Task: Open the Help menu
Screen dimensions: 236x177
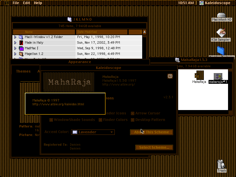Action: [x=38, y=3]
